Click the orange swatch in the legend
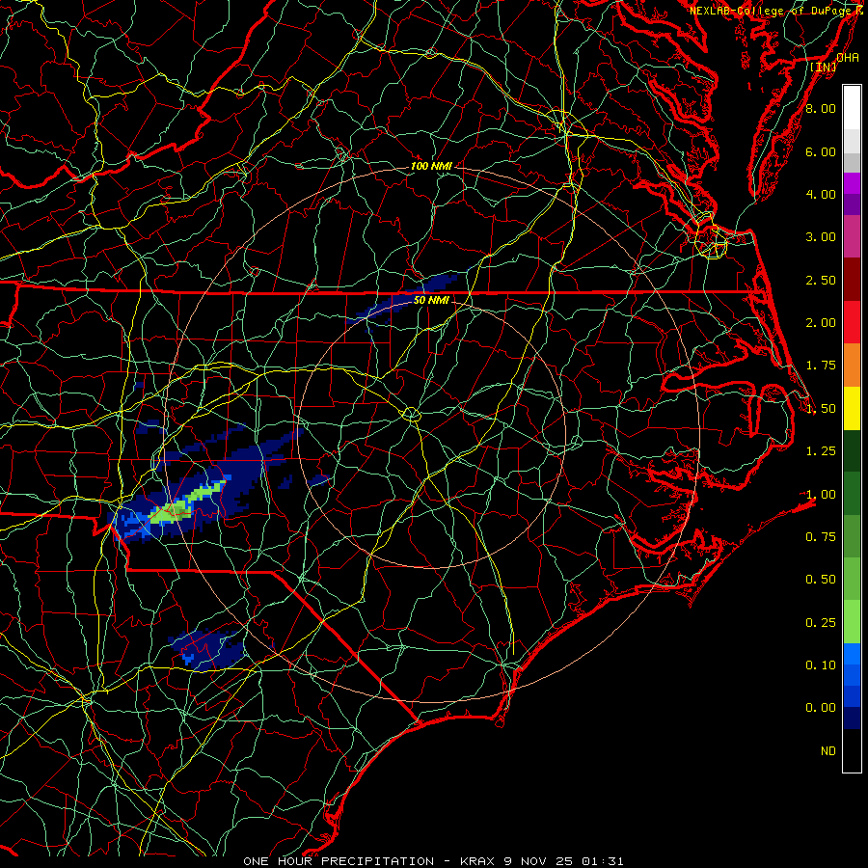Image resolution: width=868 pixels, height=868 pixels. (x=852, y=365)
